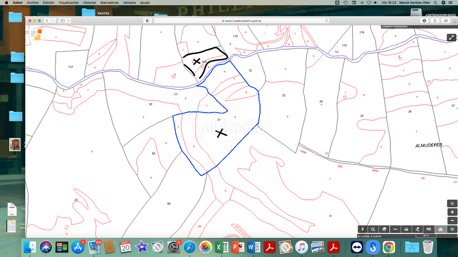This screenshot has width=458, height=257.
Task: Open the Historial menu
Action: [x=89, y=2]
